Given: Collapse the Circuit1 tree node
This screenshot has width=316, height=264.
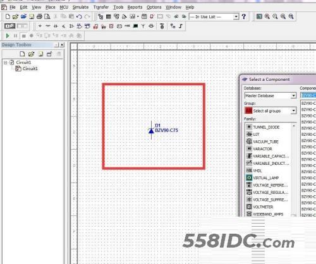Looking at the screenshot, I should tap(6, 63).
